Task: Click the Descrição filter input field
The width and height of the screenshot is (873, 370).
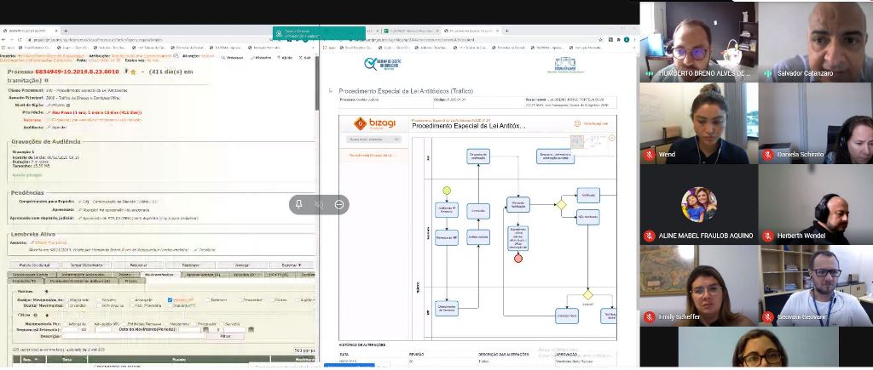Action: coord(132,336)
